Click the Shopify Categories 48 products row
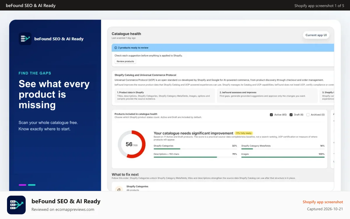The image size is (350, 219). pos(223,187)
